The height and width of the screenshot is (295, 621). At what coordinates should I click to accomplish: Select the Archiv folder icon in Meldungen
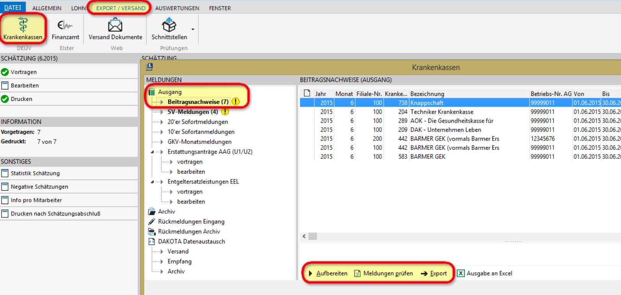[x=152, y=211]
